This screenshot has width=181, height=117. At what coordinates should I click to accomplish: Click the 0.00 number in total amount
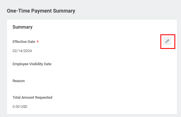click(16, 107)
